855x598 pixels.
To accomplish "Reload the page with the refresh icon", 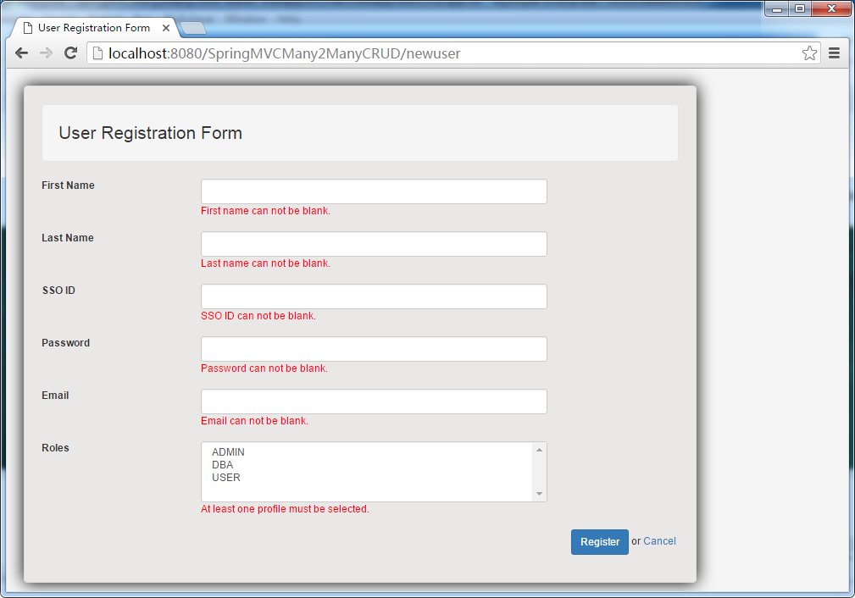I will click(x=70, y=53).
